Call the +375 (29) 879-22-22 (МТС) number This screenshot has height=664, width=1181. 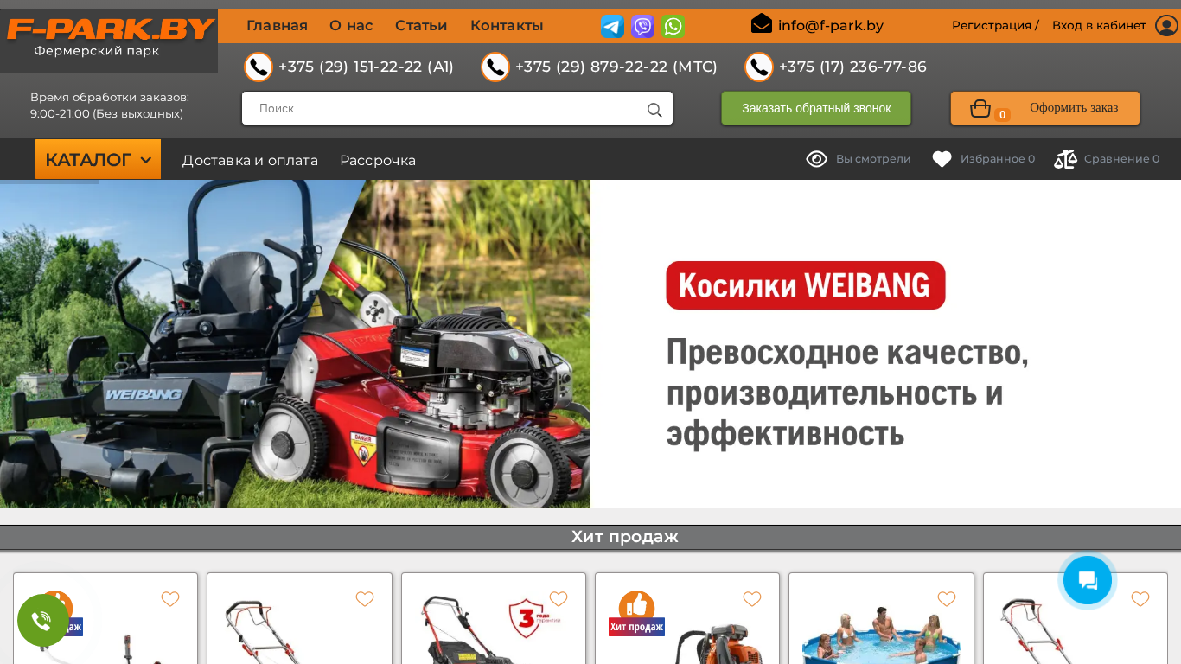[616, 67]
